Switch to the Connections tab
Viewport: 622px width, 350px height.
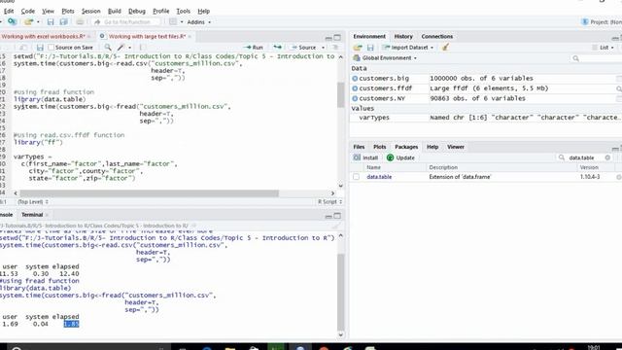(436, 37)
